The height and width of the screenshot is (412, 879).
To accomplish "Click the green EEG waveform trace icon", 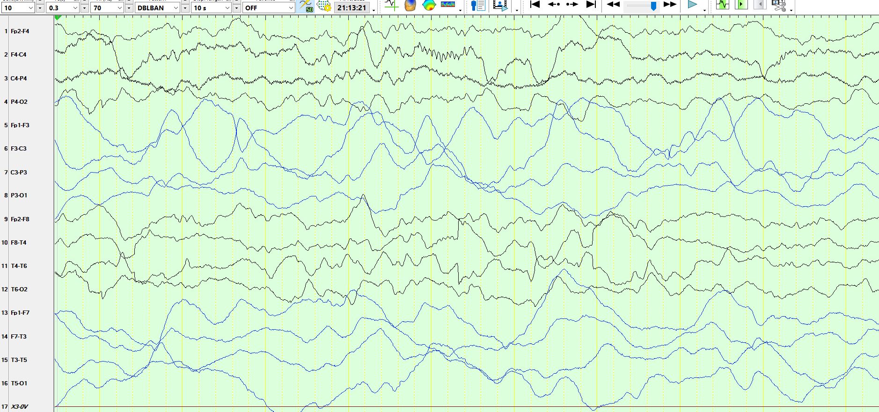I will pos(723,5).
